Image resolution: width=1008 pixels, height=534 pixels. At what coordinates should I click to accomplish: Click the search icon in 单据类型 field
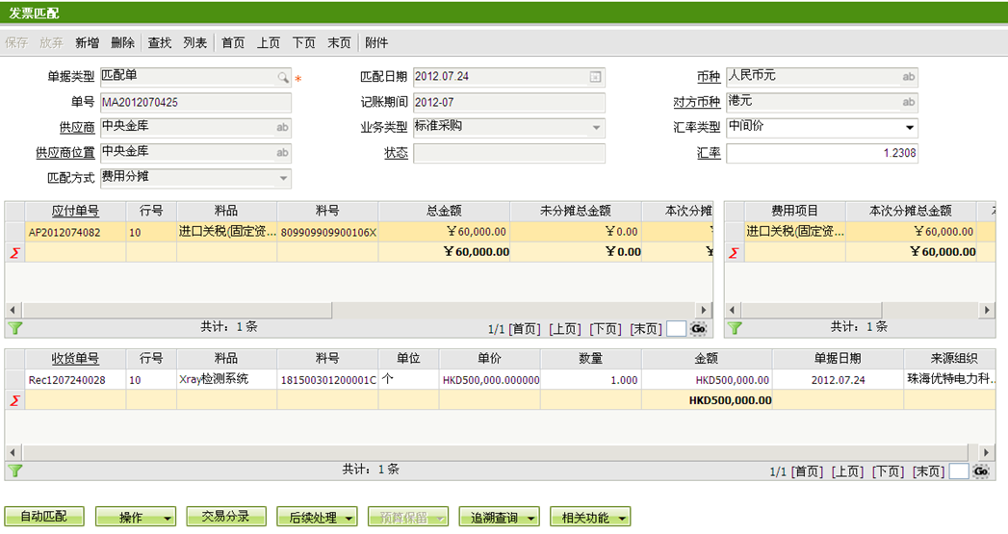pyautogui.click(x=283, y=77)
